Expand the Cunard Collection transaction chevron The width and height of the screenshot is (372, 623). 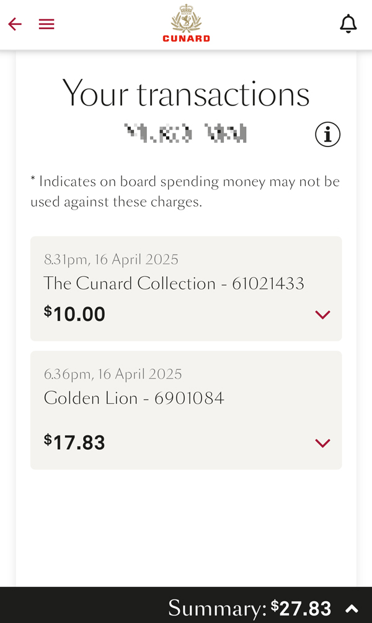coord(322,315)
